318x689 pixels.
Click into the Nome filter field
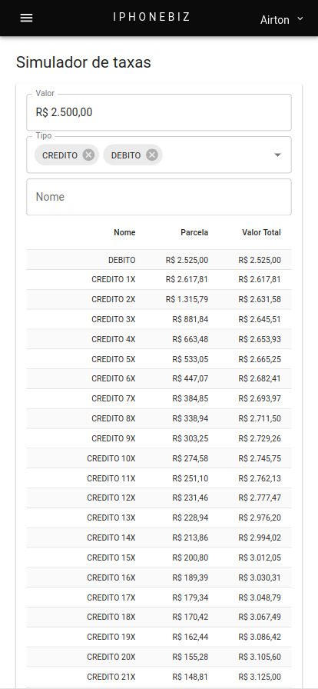[159, 197]
